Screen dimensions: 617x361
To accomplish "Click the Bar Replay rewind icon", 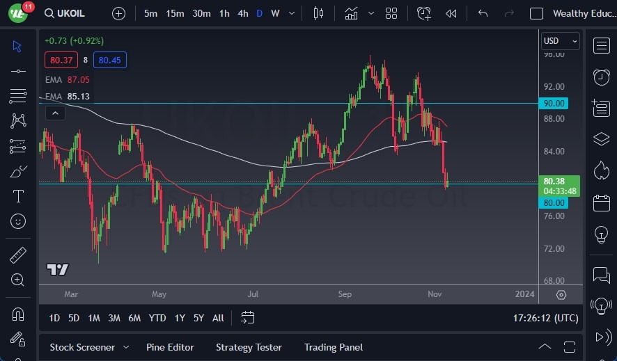I will pos(451,13).
